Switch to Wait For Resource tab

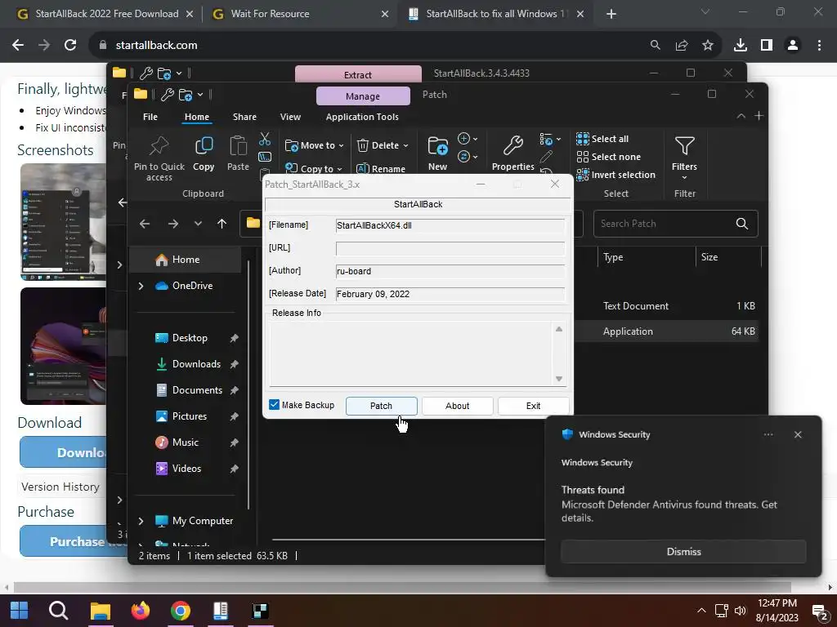point(300,14)
